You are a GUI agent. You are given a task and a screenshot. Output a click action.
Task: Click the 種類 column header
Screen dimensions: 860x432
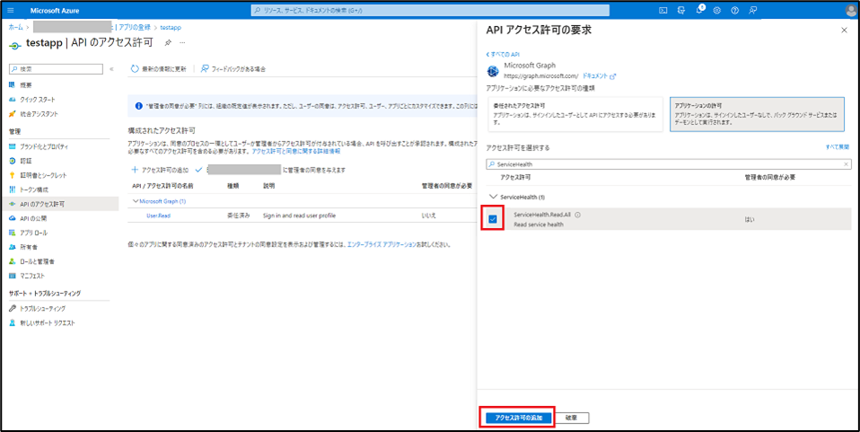(233, 186)
